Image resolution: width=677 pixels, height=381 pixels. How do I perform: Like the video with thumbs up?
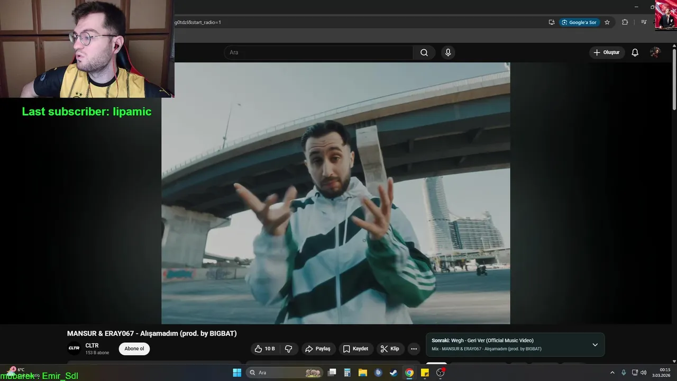[264, 349]
